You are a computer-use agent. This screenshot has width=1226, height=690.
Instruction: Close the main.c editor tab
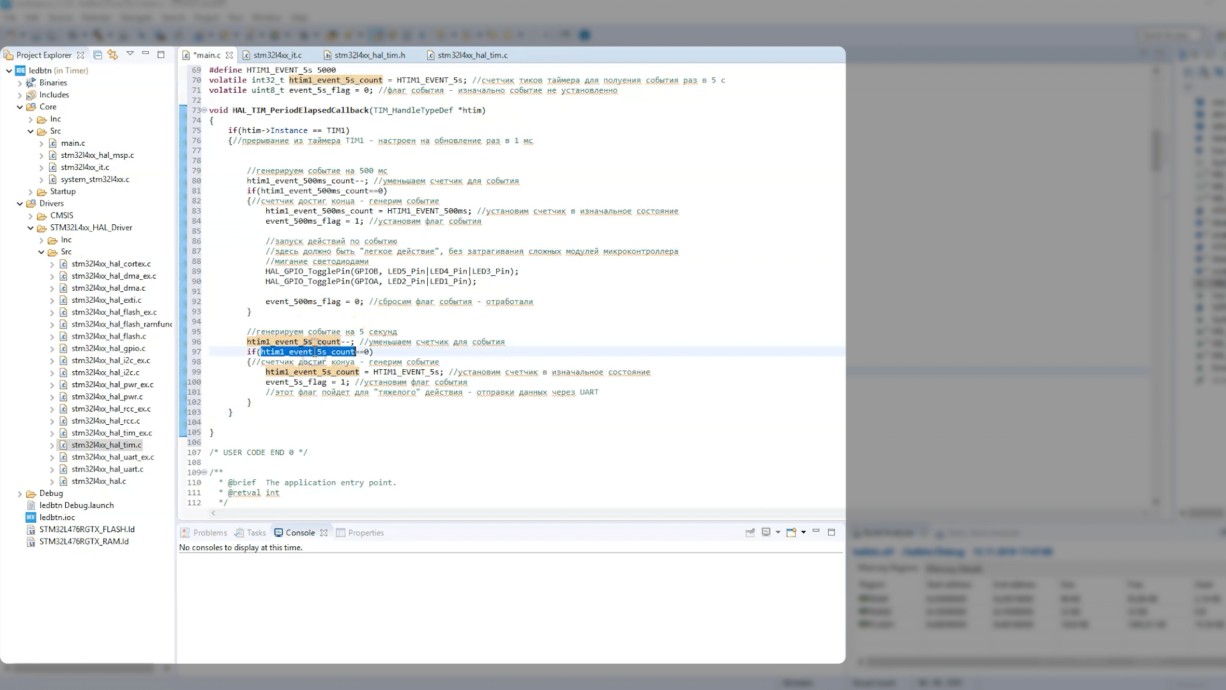[229, 56]
